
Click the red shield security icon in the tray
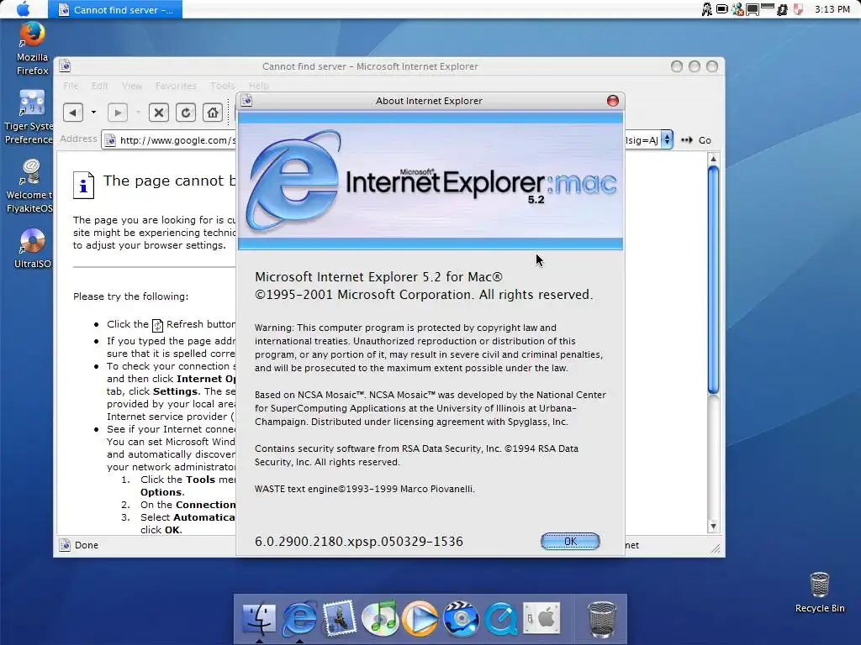point(798,8)
